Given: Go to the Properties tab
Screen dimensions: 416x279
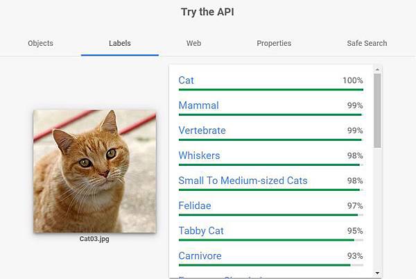Looking at the screenshot, I should [x=274, y=43].
